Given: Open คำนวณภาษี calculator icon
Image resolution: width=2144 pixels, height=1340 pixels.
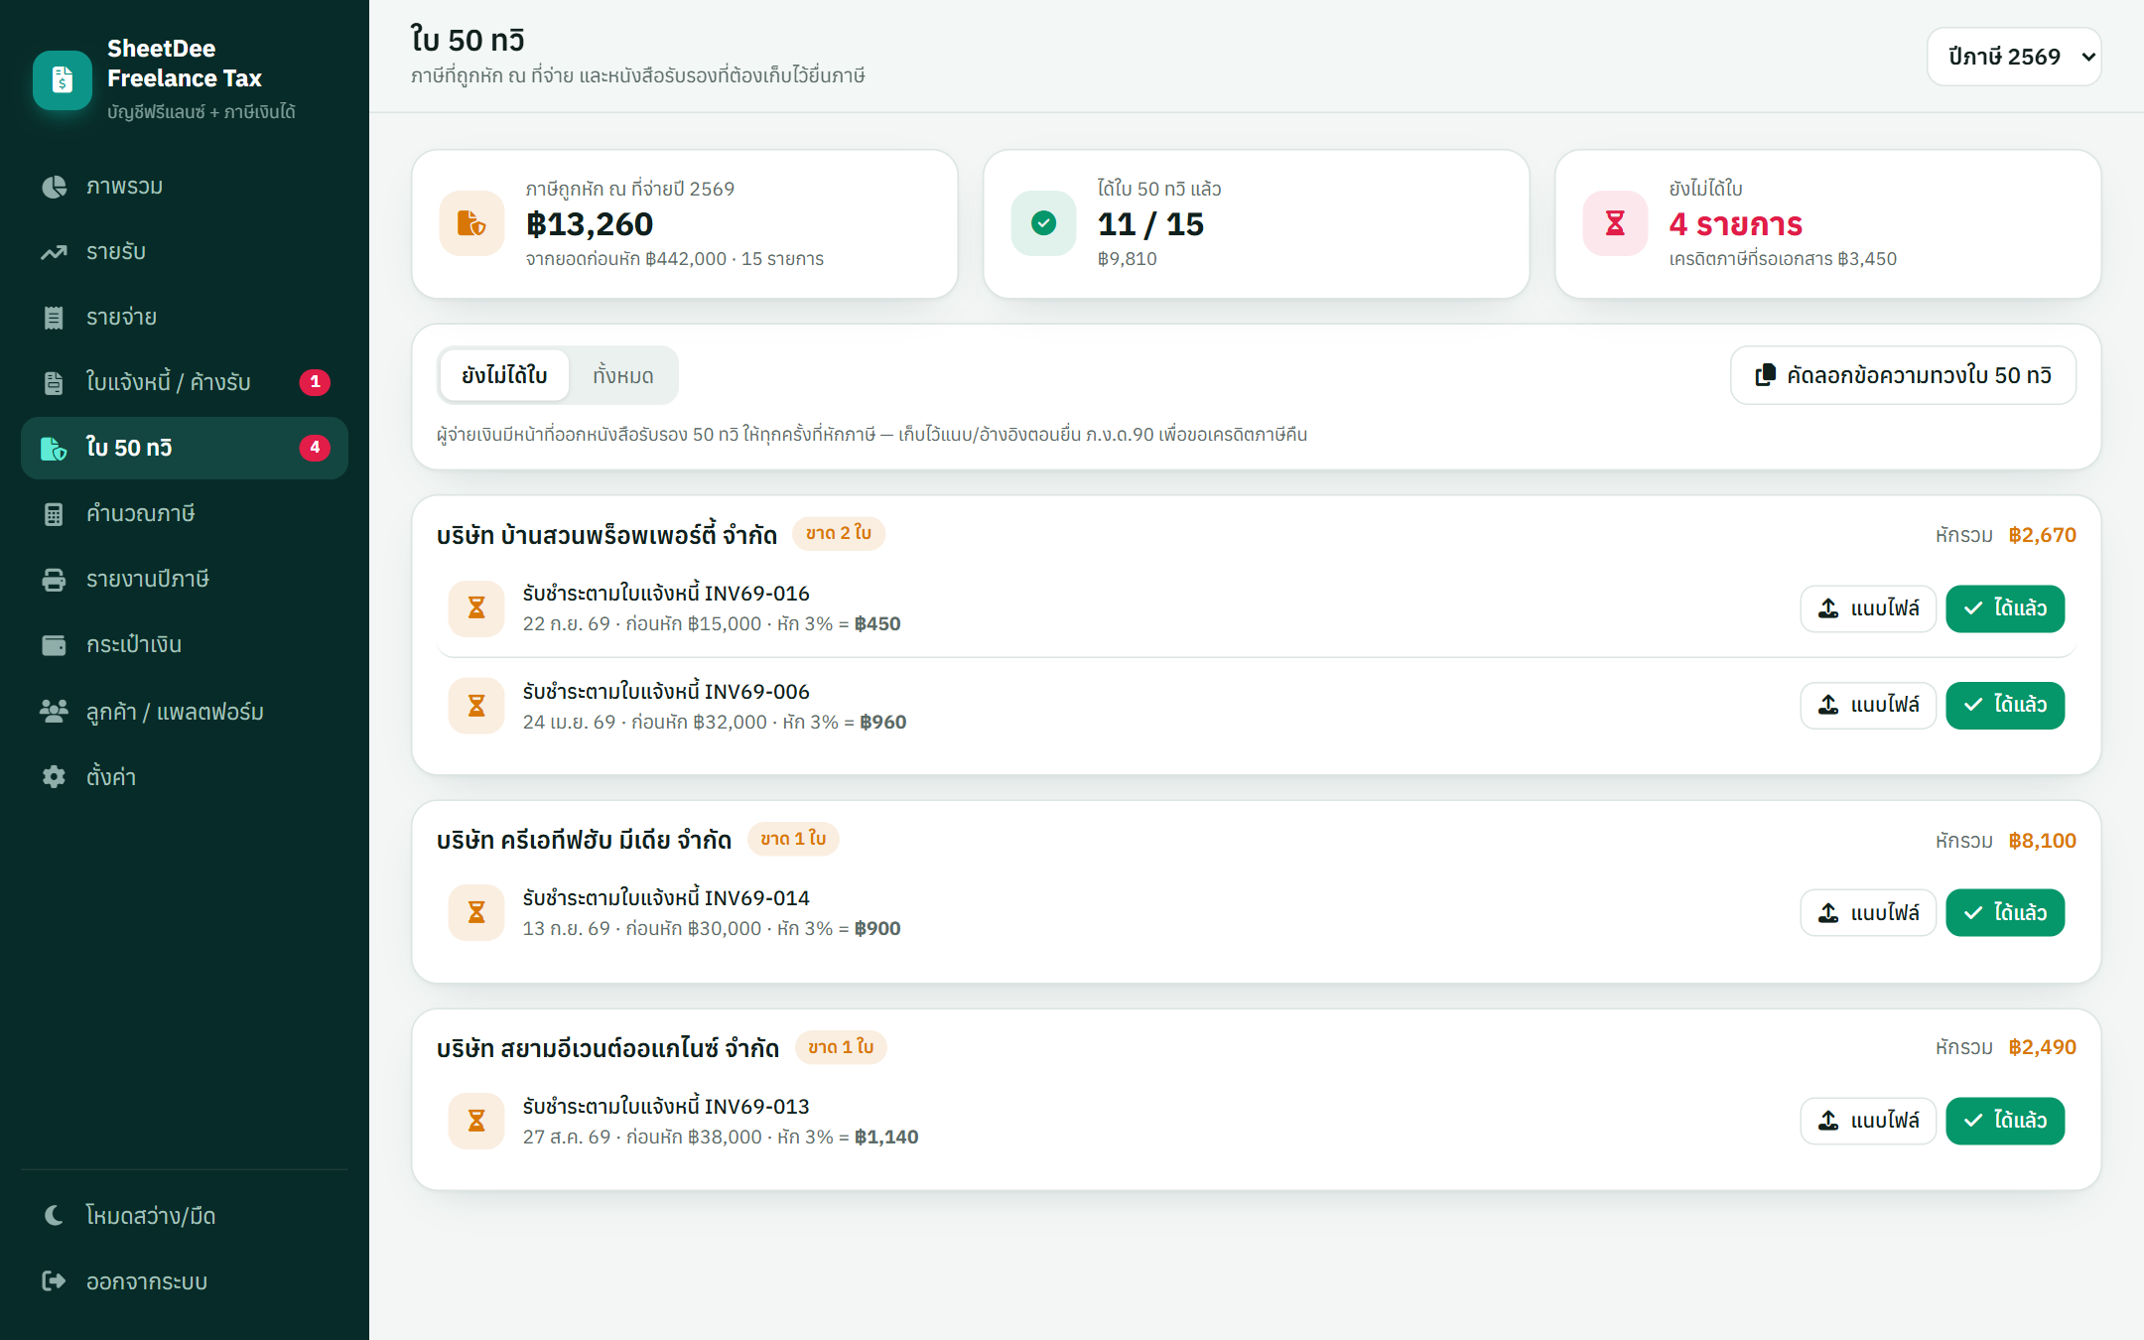Looking at the screenshot, I should coord(54,514).
